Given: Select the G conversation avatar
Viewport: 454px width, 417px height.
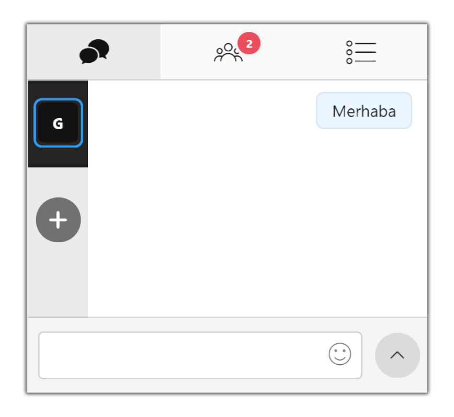Looking at the screenshot, I should (x=58, y=123).
